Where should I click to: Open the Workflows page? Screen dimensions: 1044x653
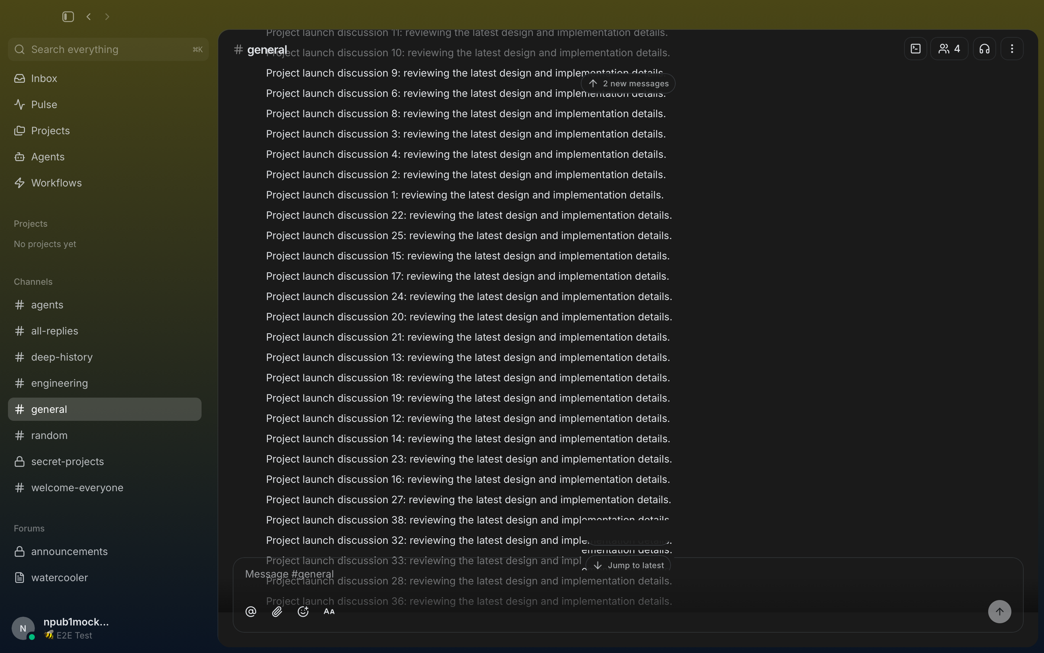point(104,183)
